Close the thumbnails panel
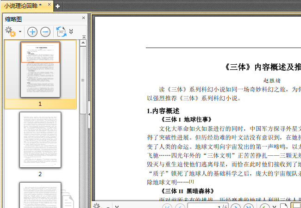The height and width of the screenshot is (208, 301). [x=83, y=18]
